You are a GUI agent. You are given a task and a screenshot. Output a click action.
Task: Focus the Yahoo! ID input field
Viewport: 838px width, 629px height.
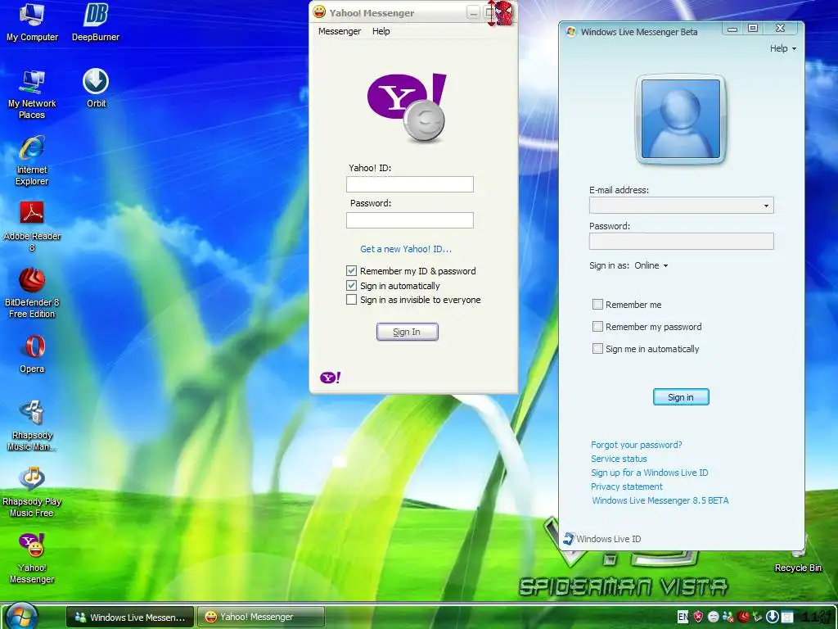pyautogui.click(x=409, y=184)
